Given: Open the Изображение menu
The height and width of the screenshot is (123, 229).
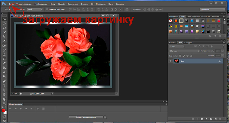Looking at the screenshot, I should coord(41,4).
